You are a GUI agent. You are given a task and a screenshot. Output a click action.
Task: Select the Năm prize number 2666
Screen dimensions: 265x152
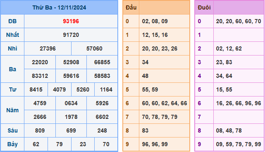coord(40,117)
